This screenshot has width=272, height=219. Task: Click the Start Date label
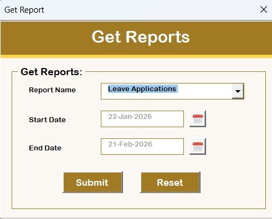[47, 120]
